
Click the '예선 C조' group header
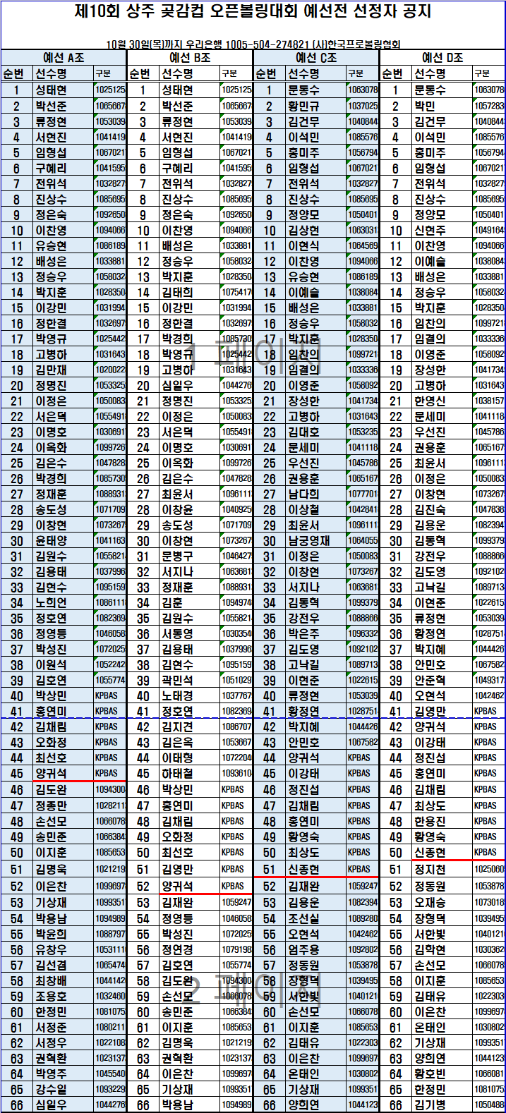(315, 58)
